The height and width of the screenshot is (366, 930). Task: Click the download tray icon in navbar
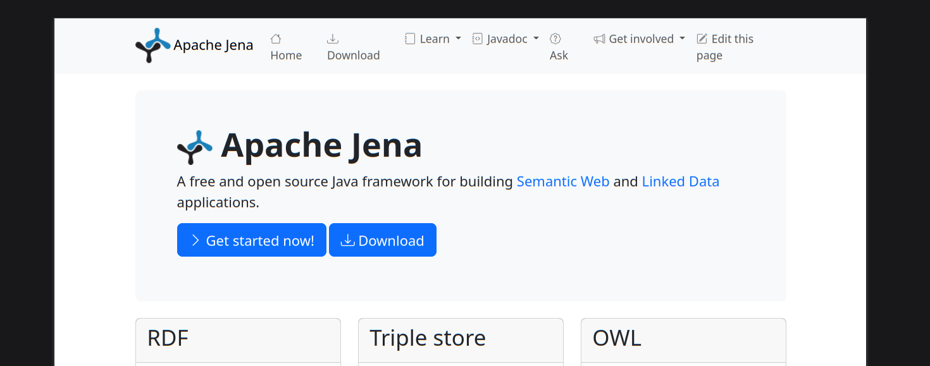[x=332, y=39]
